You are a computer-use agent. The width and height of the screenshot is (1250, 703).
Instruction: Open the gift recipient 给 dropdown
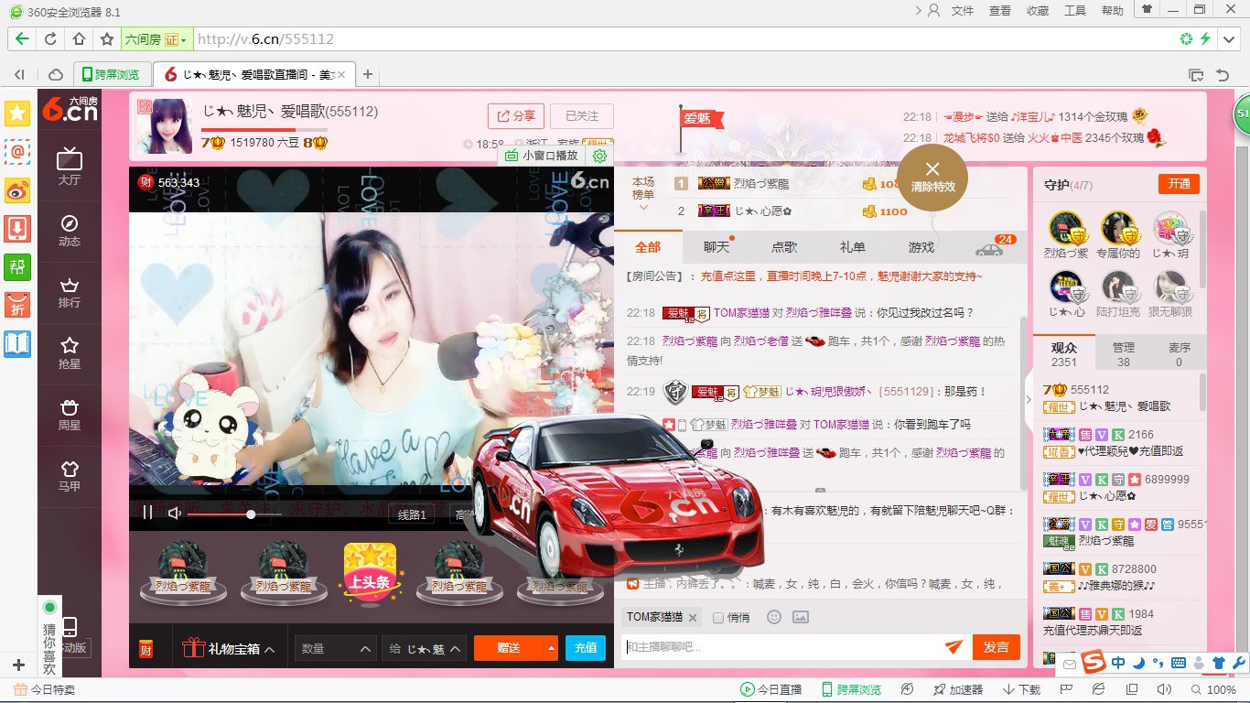(424, 648)
